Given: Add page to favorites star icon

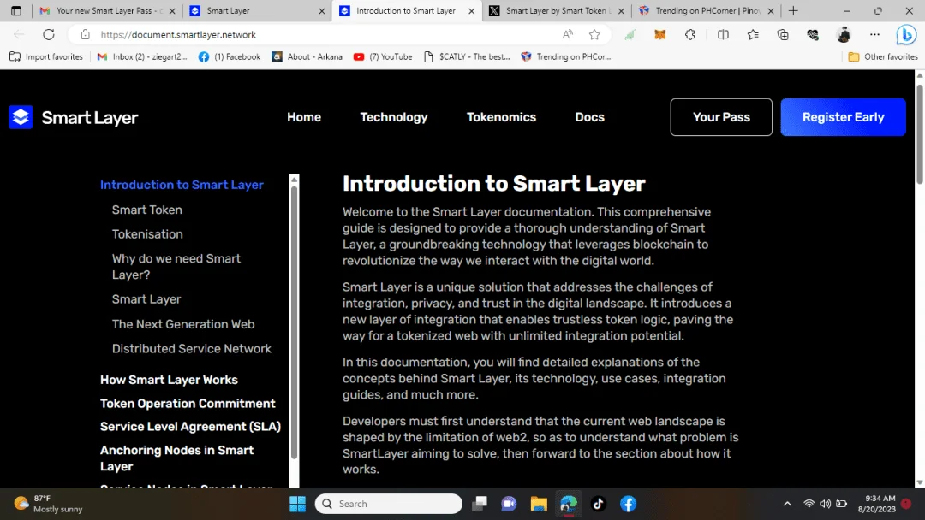Looking at the screenshot, I should [x=594, y=35].
